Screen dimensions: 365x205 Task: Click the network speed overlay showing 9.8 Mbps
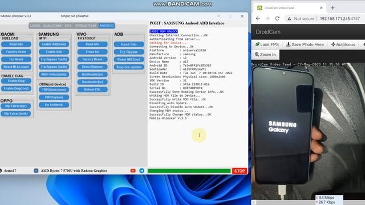click(x=329, y=200)
